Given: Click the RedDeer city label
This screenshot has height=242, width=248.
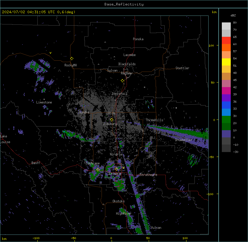Looking at the screenshot, I should (127, 73).
